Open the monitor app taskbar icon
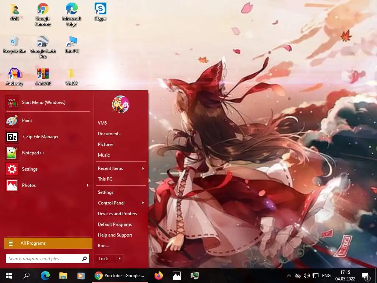The width and height of the screenshot is (377, 283). (194, 276)
